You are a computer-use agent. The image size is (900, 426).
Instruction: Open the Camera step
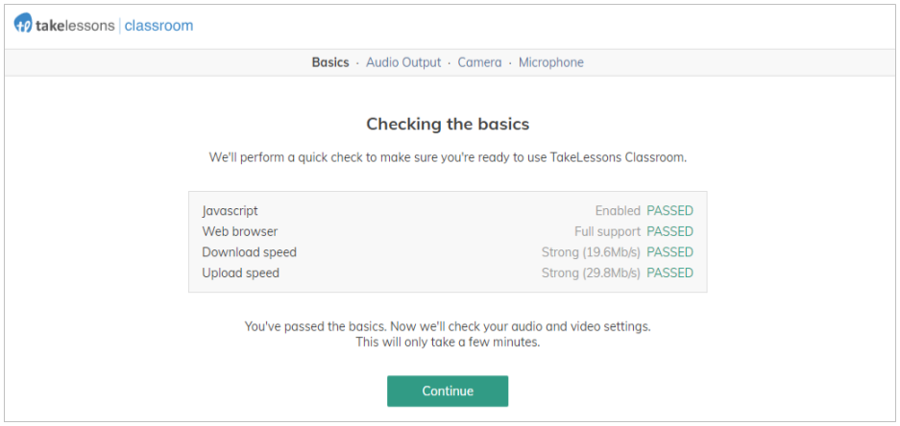tap(479, 62)
